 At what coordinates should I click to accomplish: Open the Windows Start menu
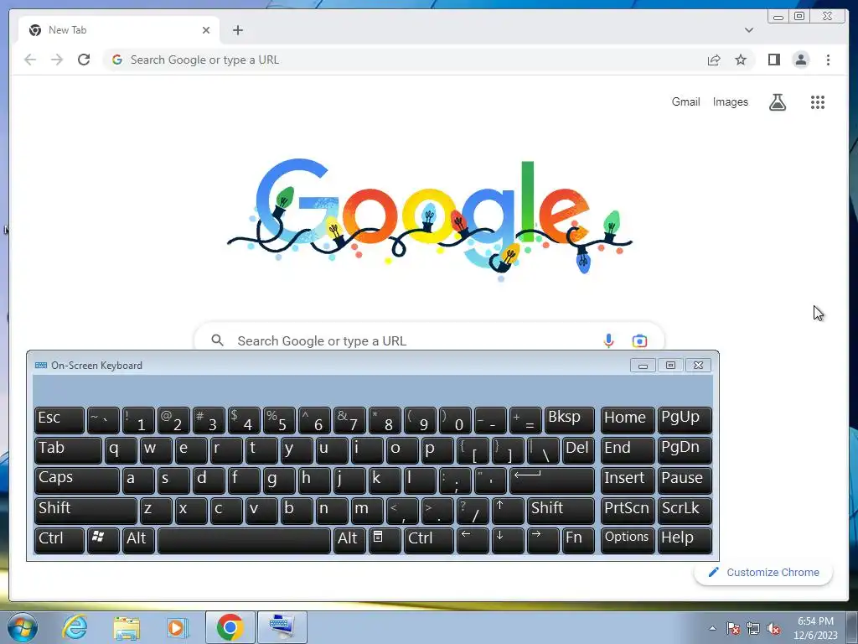(x=23, y=627)
